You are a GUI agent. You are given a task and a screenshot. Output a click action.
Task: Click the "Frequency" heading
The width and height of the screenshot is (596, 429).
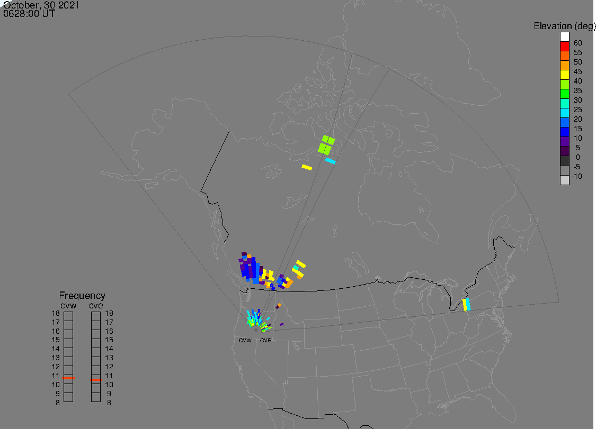82,295
